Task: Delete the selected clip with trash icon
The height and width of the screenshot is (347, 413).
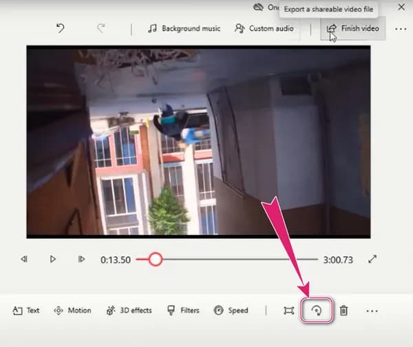Action: 343,311
